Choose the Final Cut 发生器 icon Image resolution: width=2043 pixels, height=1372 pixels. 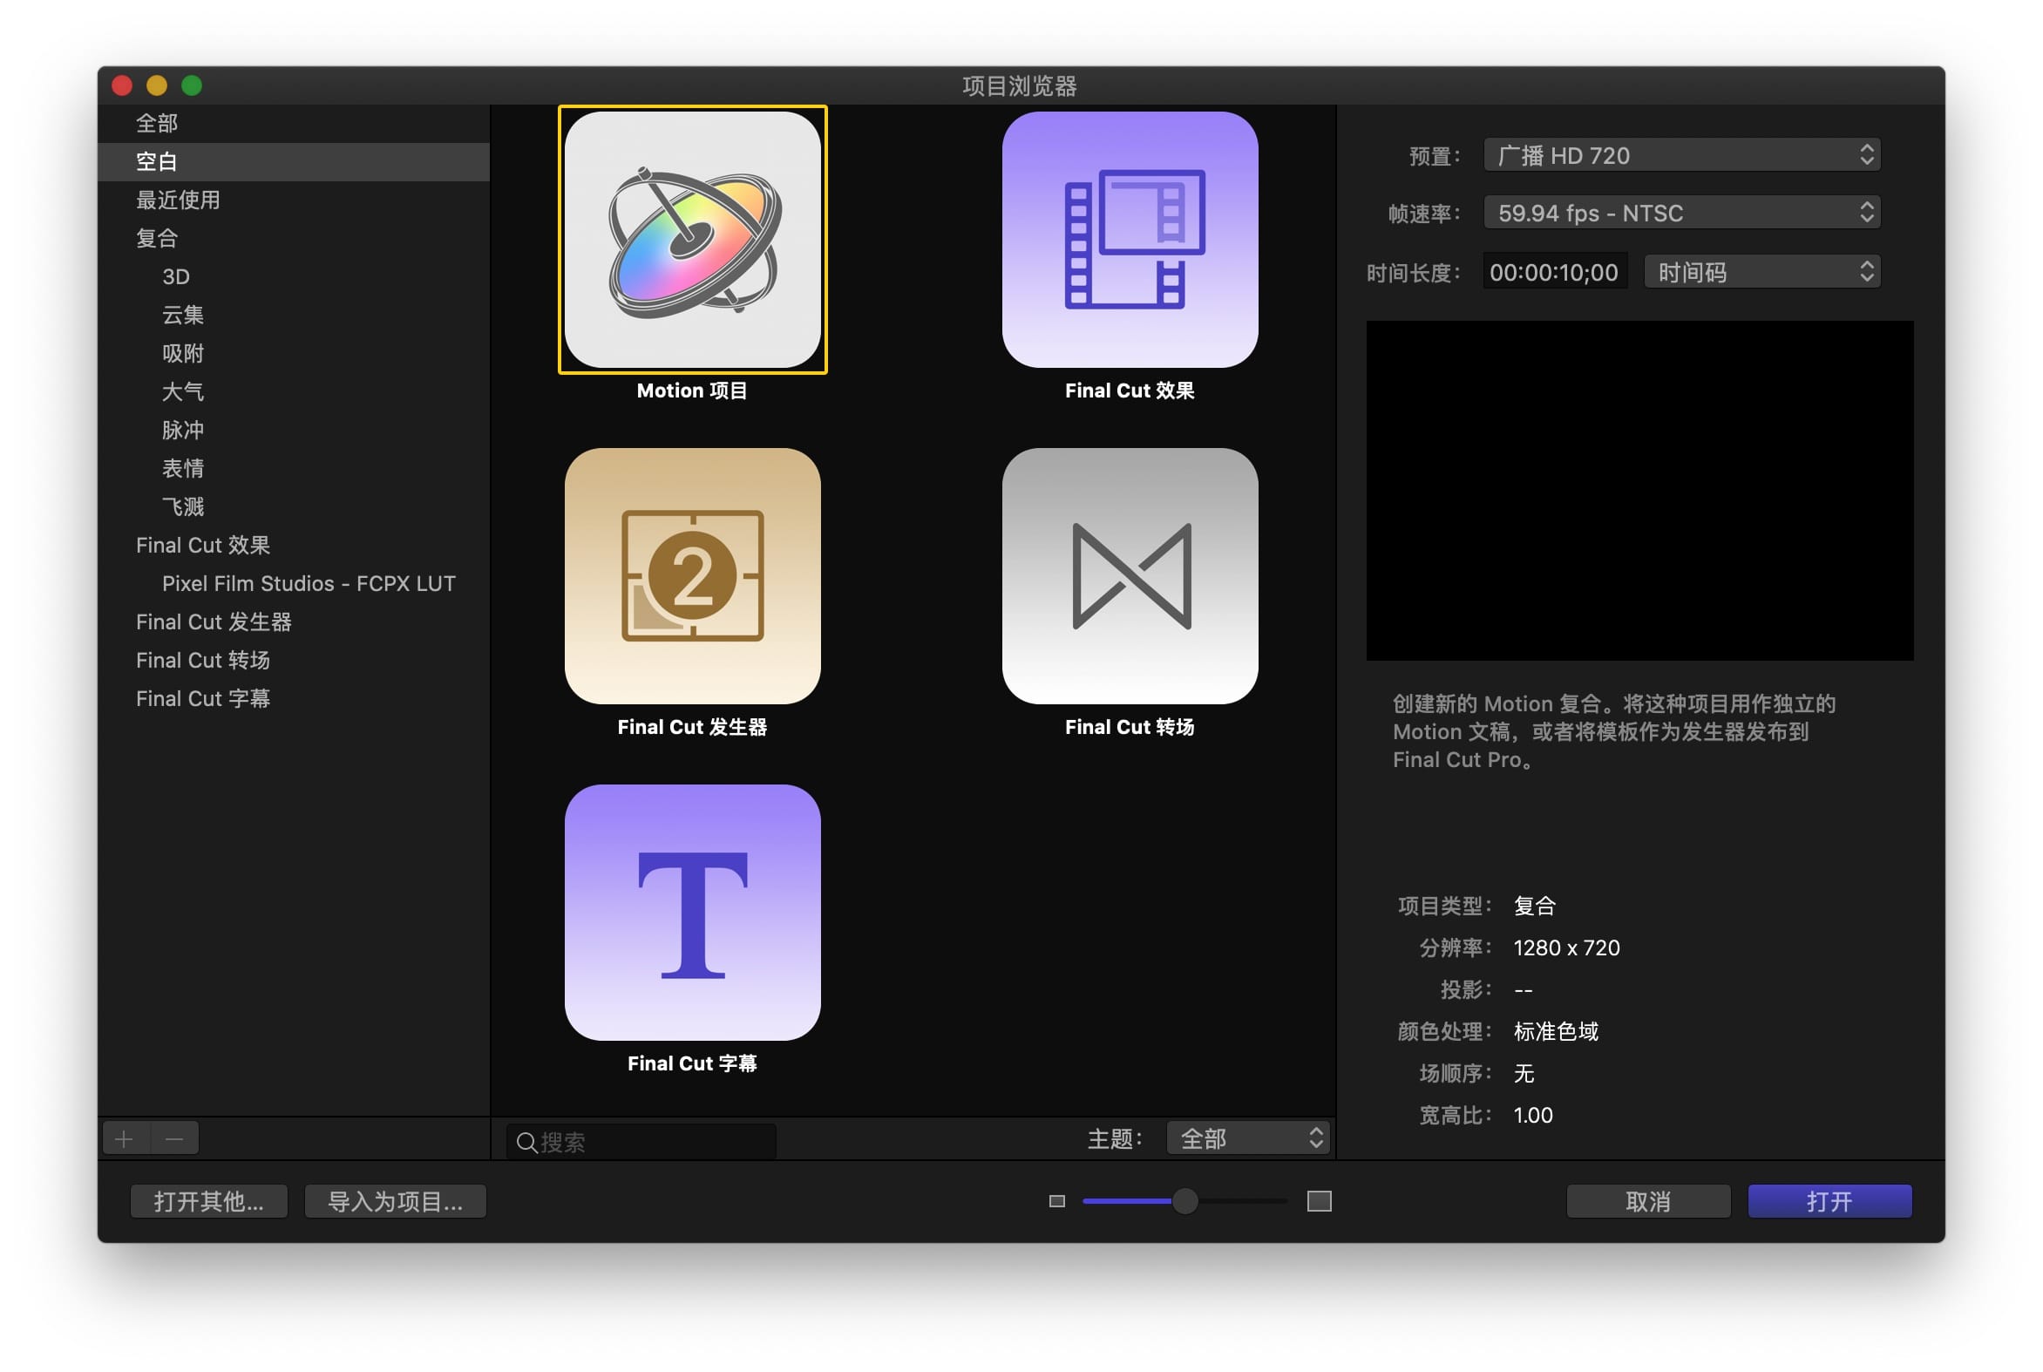point(692,576)
